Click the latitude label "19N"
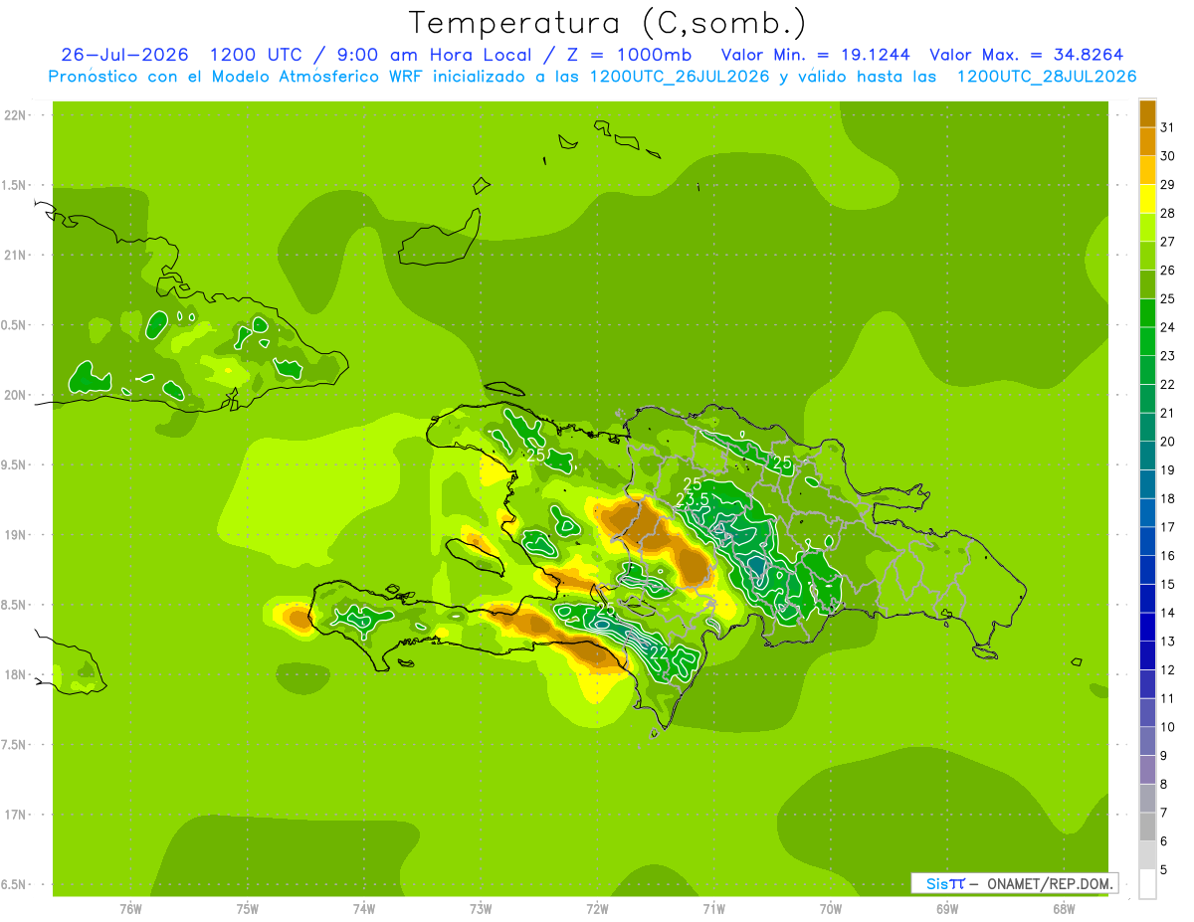 15,535
